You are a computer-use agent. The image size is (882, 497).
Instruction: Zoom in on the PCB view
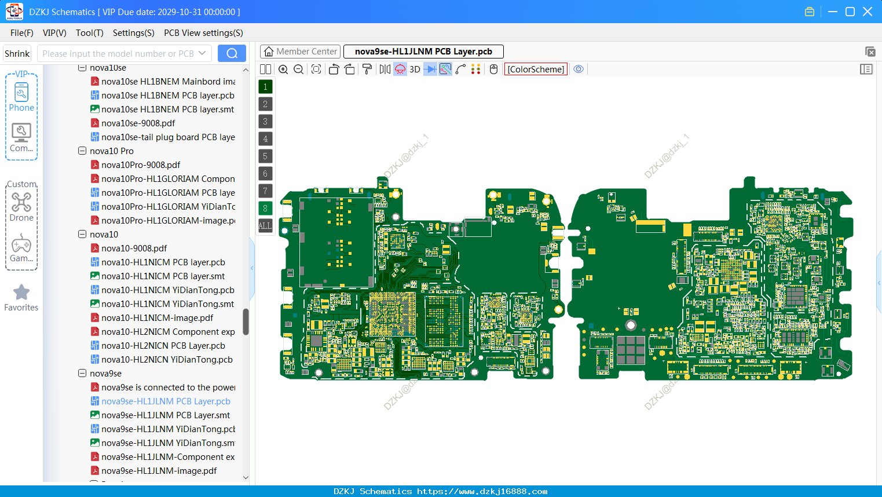point(283,70)
